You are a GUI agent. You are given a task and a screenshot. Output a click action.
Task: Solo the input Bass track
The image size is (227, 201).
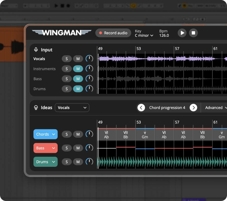(x=67, y=79)
